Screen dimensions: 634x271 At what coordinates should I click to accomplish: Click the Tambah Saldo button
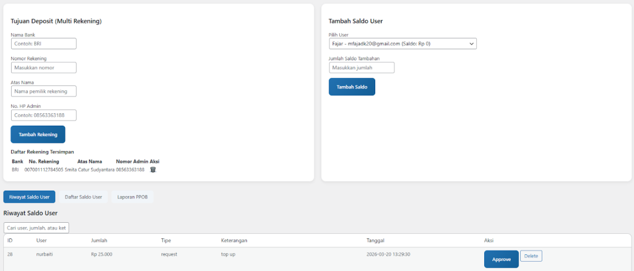coord(352,87)
